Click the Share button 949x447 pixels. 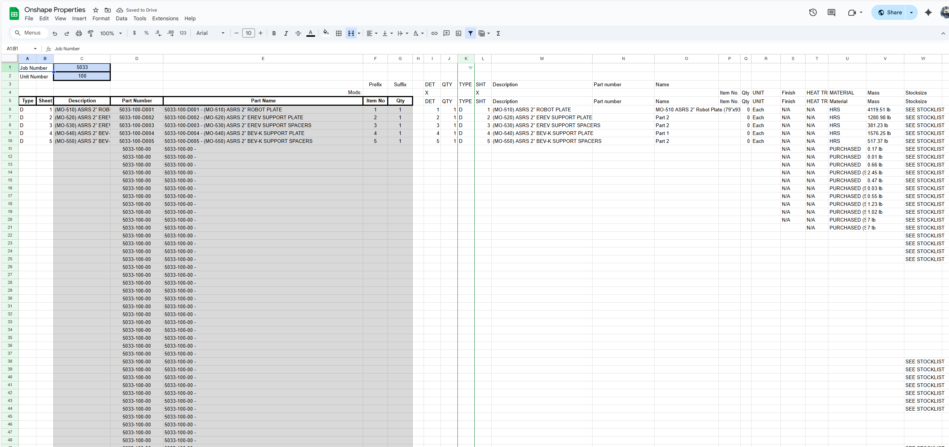coord(889,12)
